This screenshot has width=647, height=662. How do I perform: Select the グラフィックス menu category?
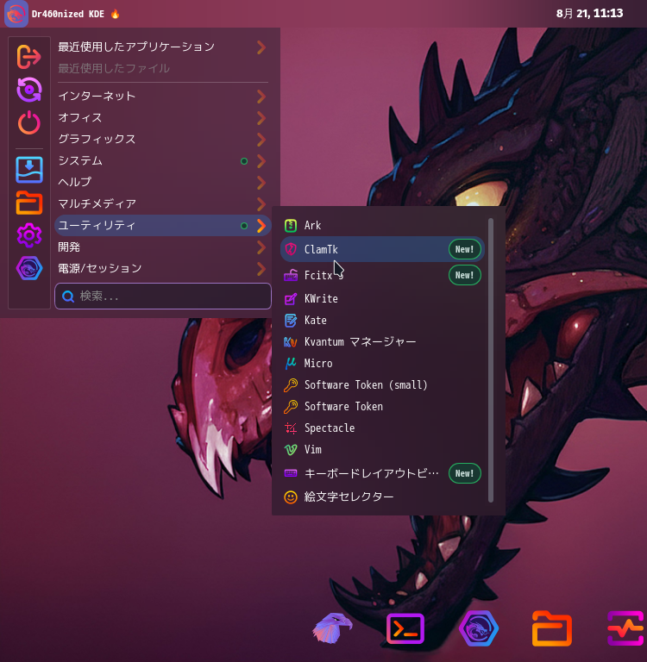click(163, 140)
